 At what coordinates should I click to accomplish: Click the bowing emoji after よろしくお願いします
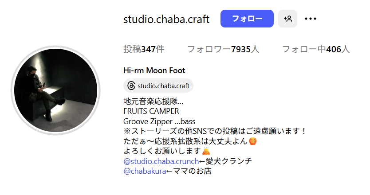(x=206, y=151)
